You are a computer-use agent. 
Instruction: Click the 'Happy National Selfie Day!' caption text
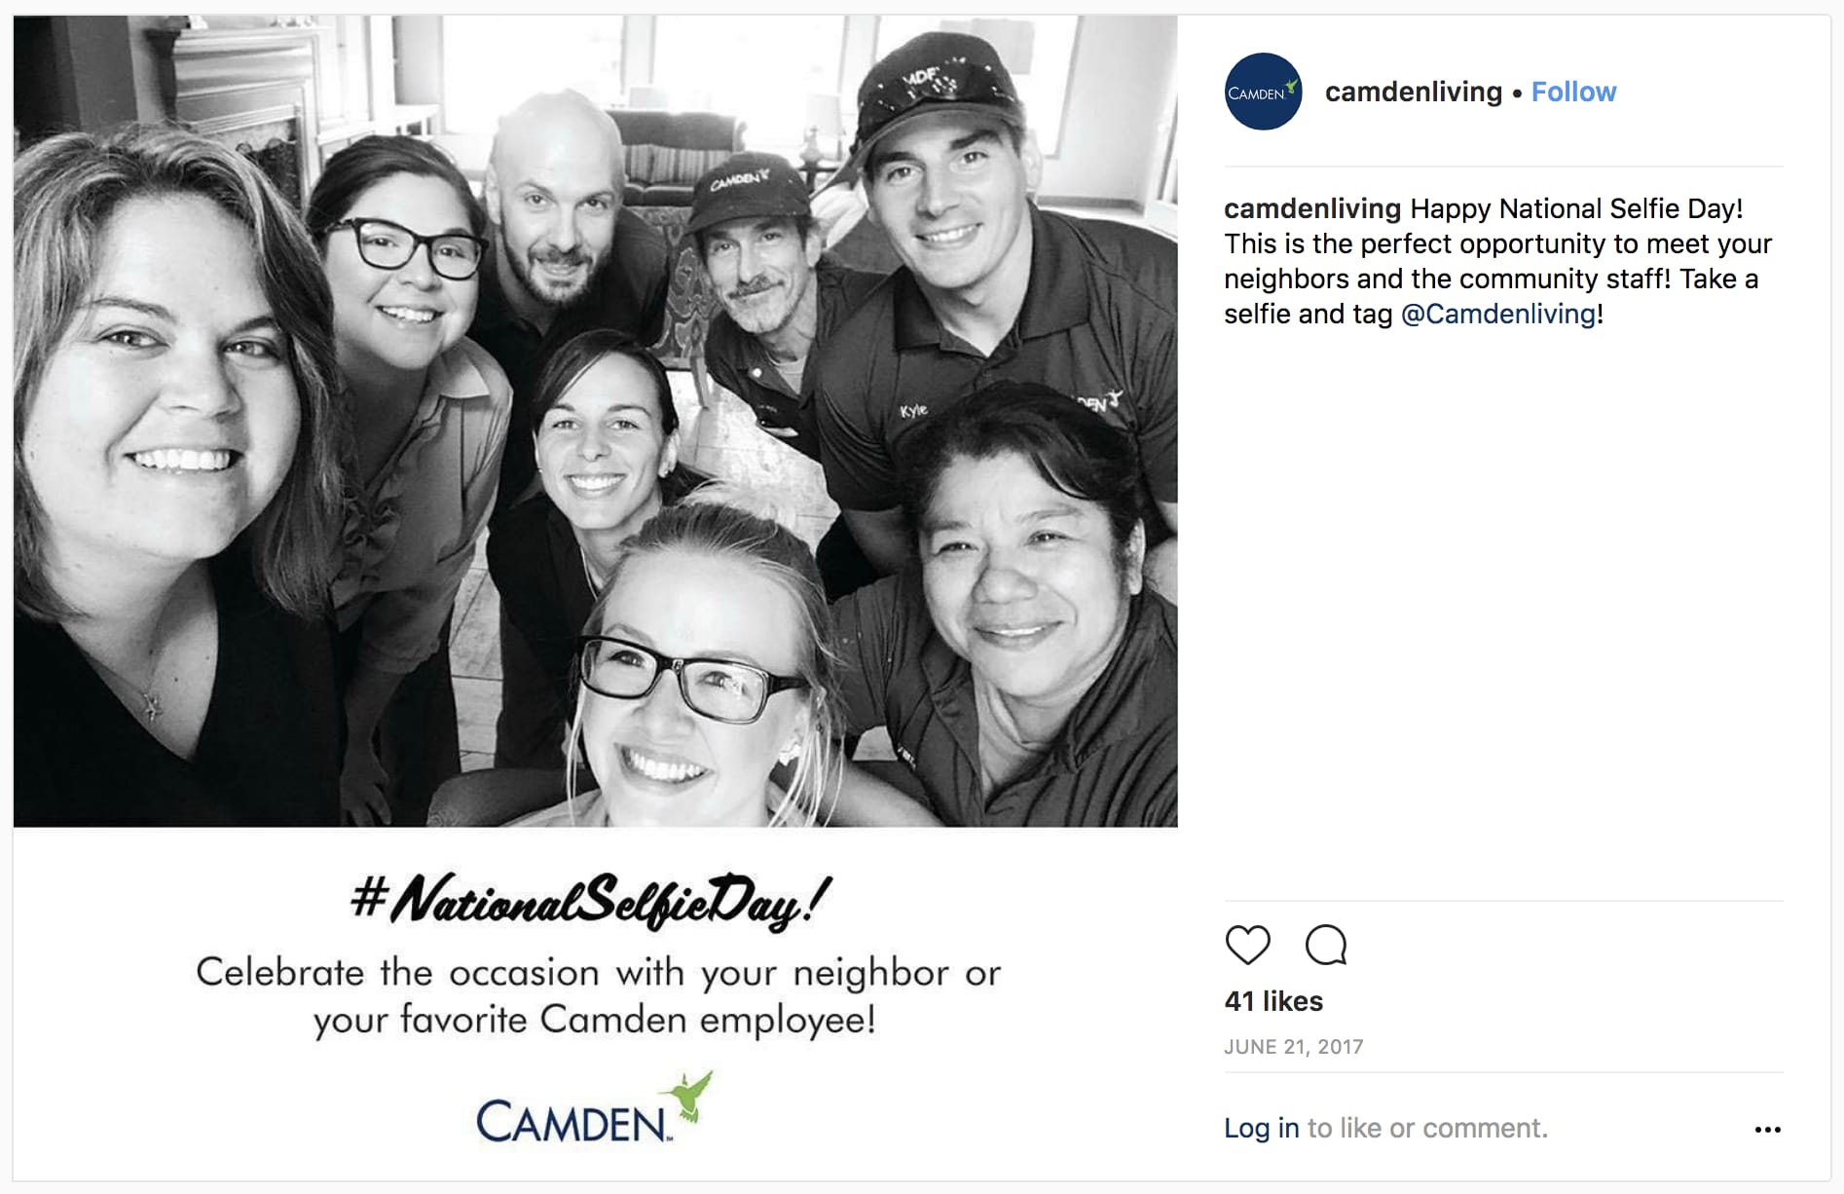[1576, 208]
